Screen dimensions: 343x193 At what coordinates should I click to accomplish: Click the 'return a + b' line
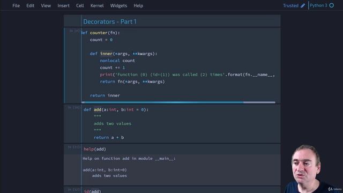pos(109,138)
